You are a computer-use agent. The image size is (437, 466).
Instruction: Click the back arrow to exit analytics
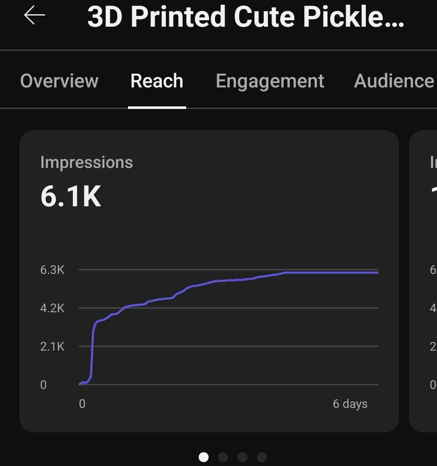tap(34, 16)
